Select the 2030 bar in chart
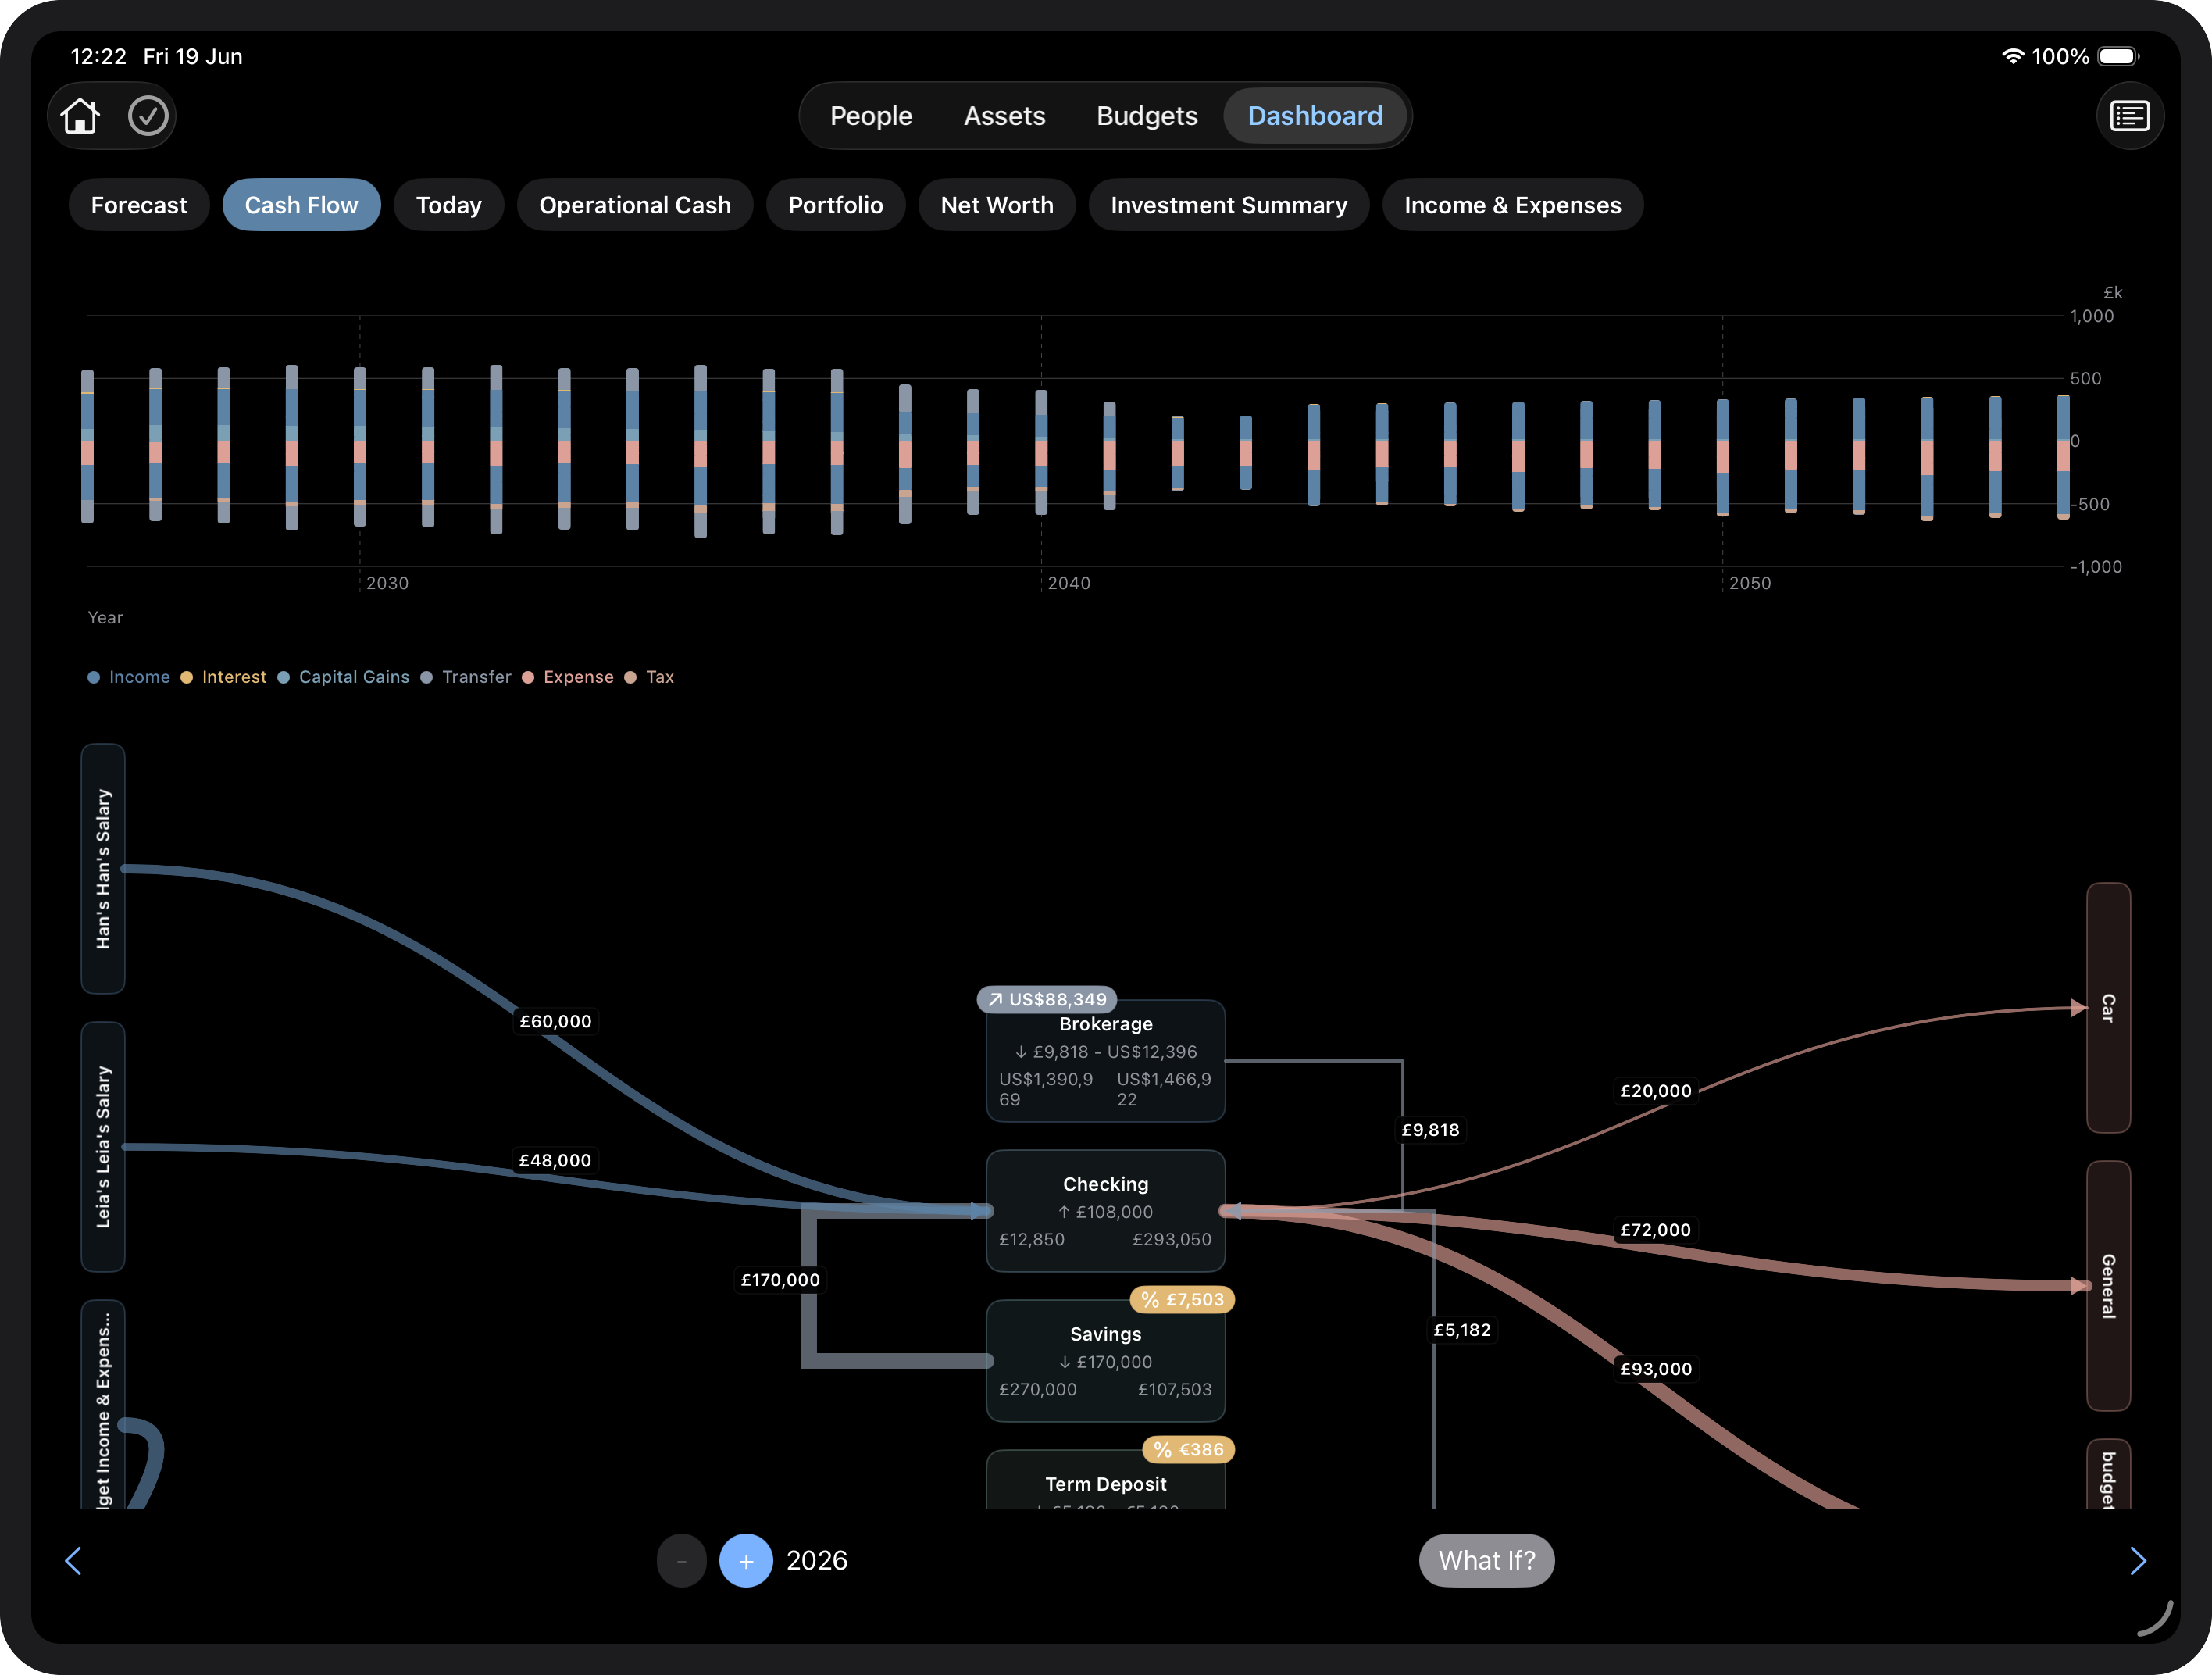The height and width of the screenshot is (1675, 2212). (x=360, y=446)
